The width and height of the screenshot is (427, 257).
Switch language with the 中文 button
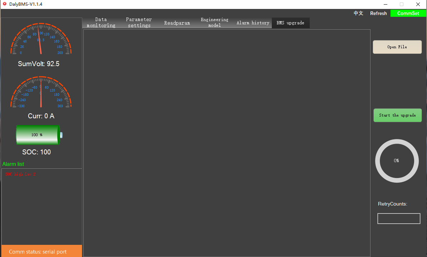click(358, 13)
